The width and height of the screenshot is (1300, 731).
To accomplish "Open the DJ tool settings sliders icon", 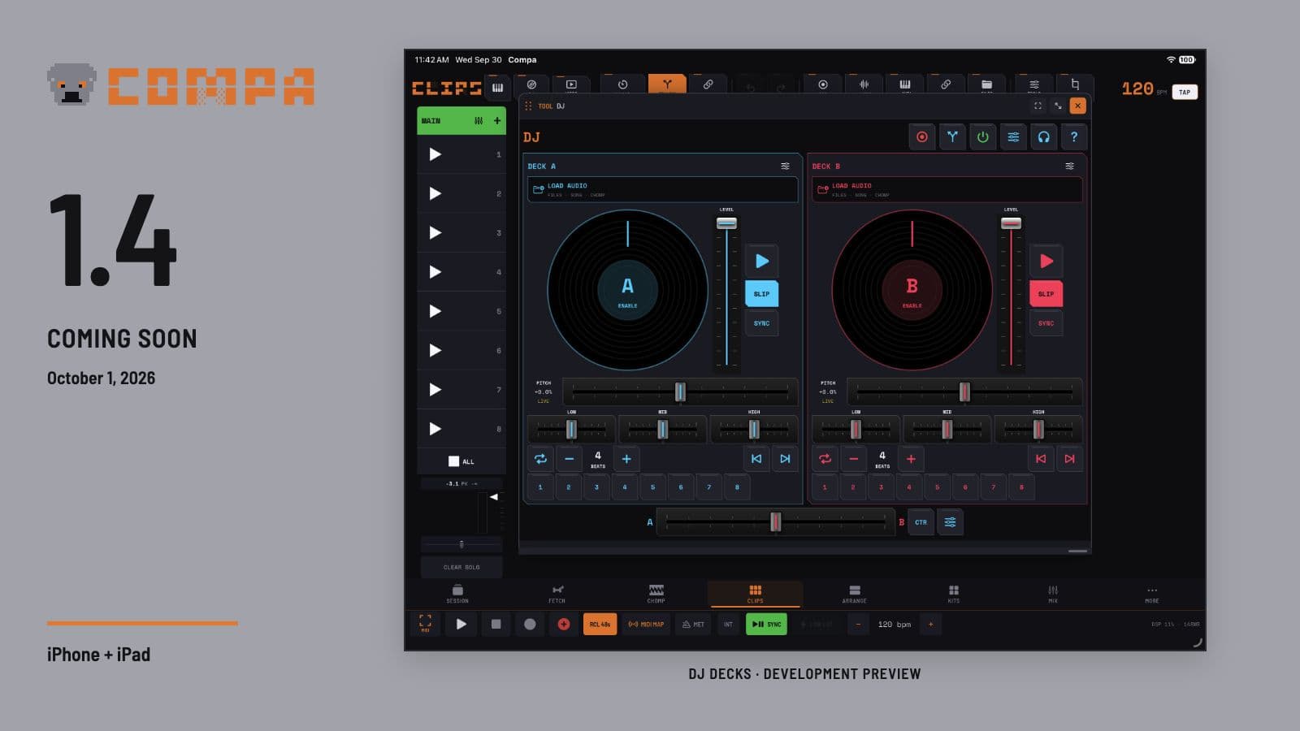I will tap(1013, 137).
